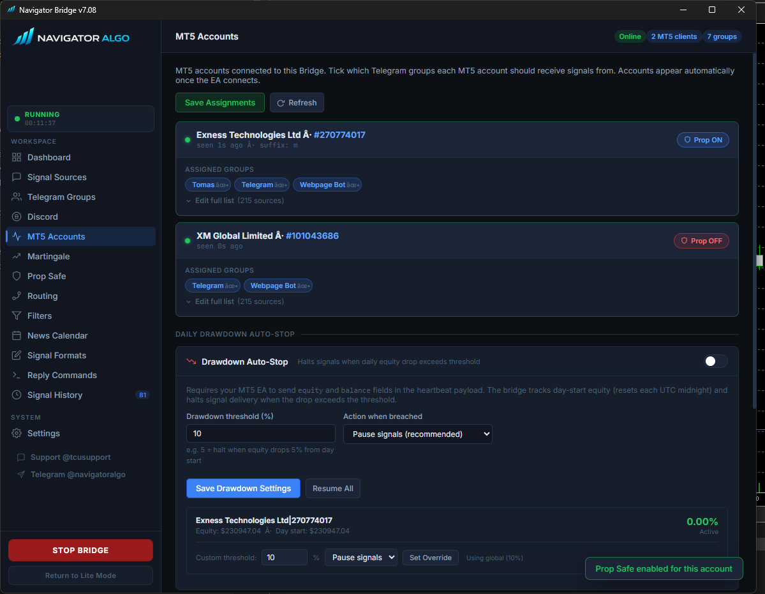The image size is (765, 594).
Task: Return to Lite Mode
Action: [80, 575]
